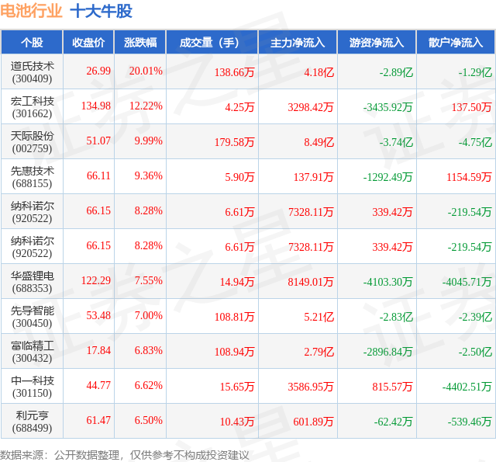Click the 十大牛股 heading
The width and height of the screenshot is (496, 462).
[x=101, y=11]
